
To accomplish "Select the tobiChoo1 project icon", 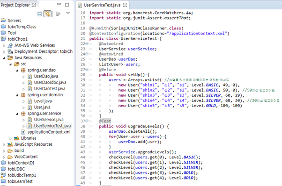I will pyautogui.click(x=3, y=39).
